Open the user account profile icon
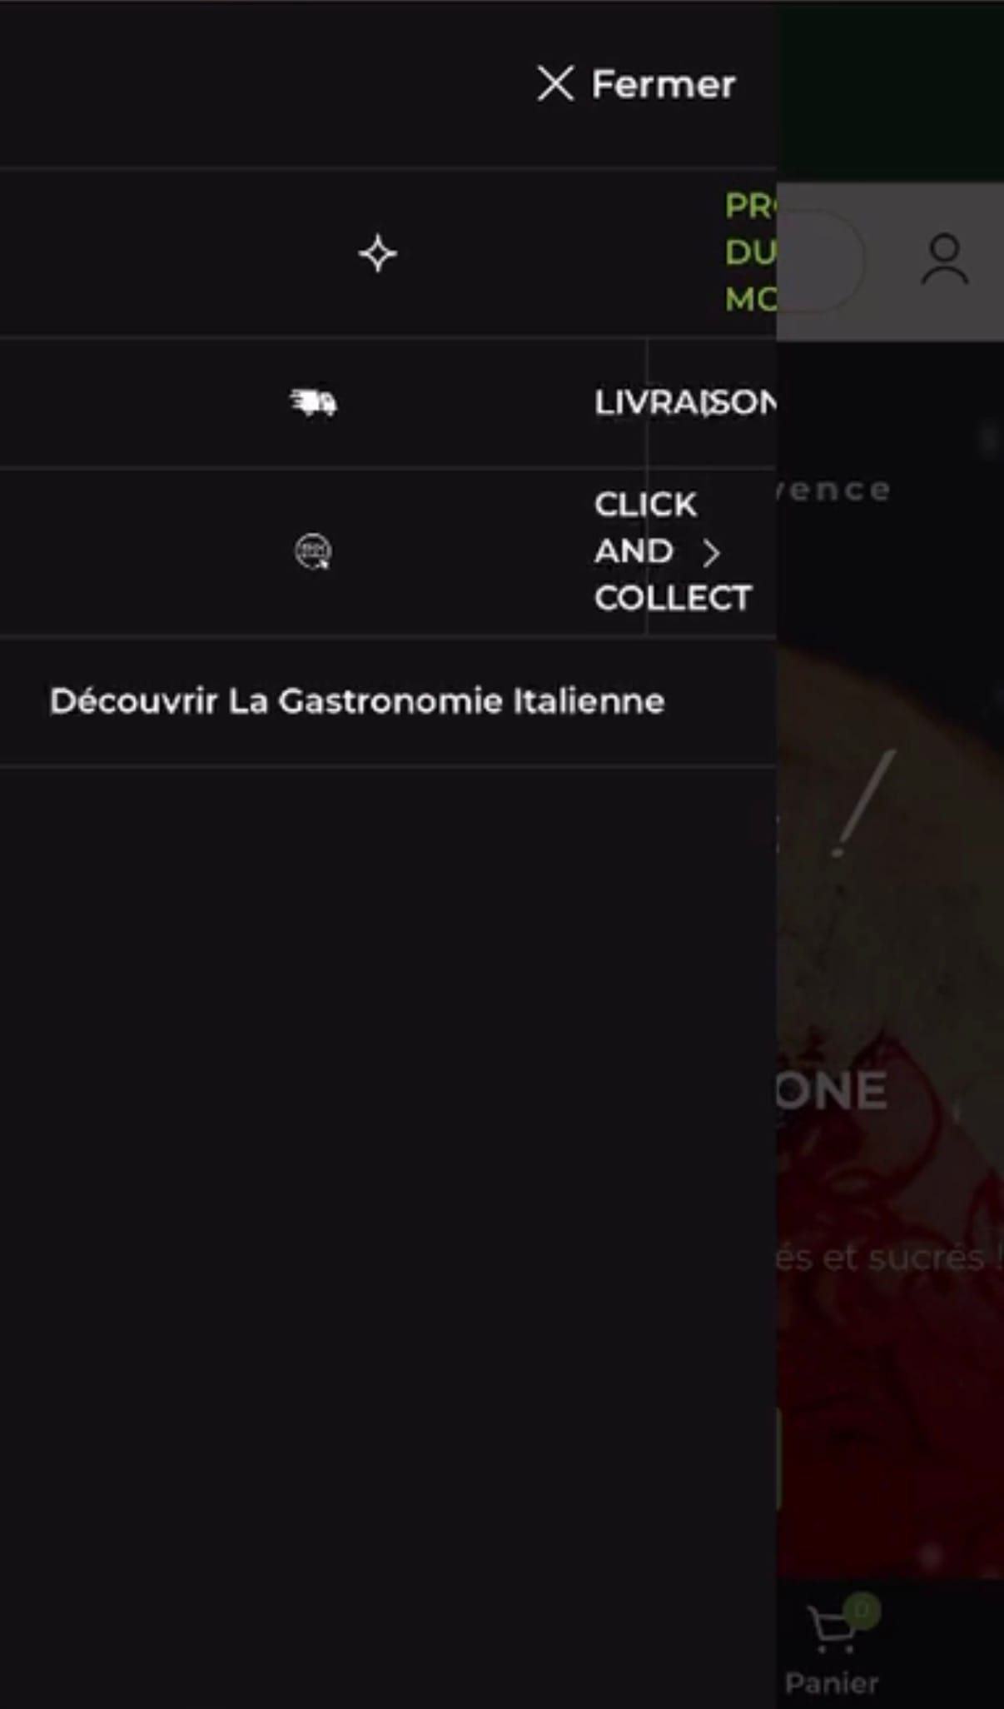Image resolution: width=1004 pixels, height=1709 pixels. point(944,261)
